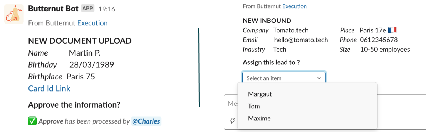Click the Butternut Bot avatar image
Screen dimensions: 431x135
click(x=14, y=14)
